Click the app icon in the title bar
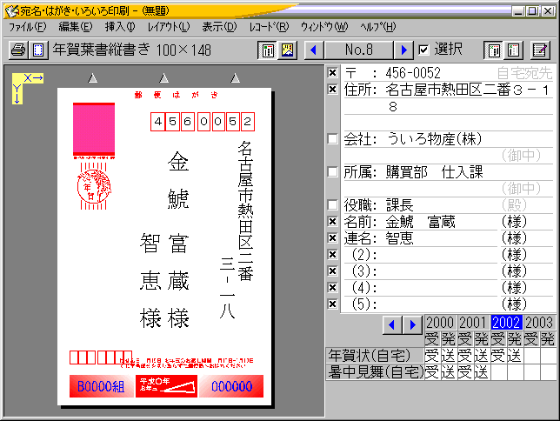The height and width of the screenshot is (421, 560). (x=11, y=11)
